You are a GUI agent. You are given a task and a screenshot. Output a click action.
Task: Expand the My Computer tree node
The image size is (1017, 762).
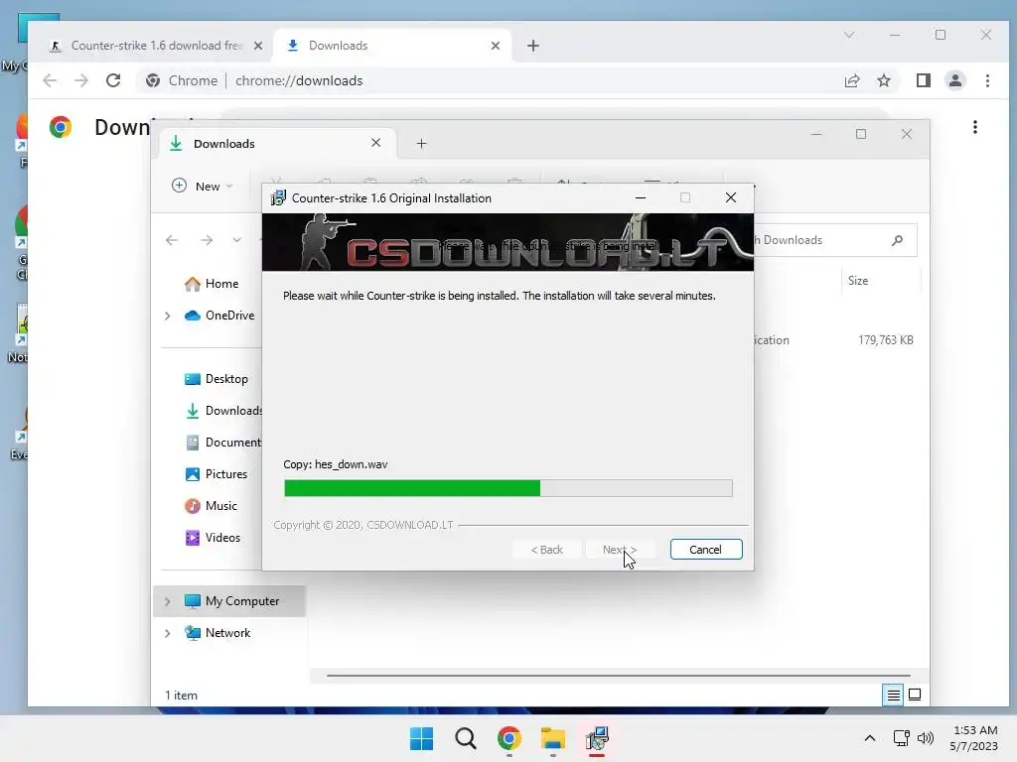pyautogui.click(x=167, y=601)
